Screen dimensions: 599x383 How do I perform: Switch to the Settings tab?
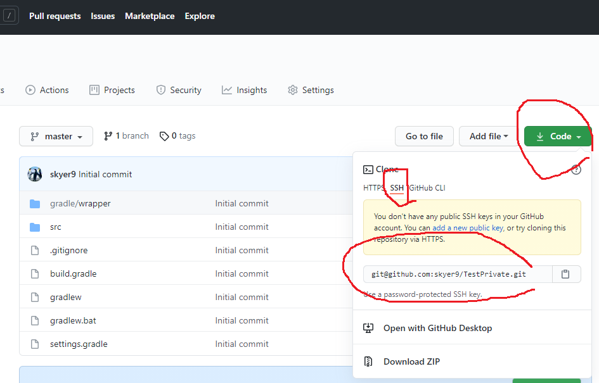click(x=311, y=90)
